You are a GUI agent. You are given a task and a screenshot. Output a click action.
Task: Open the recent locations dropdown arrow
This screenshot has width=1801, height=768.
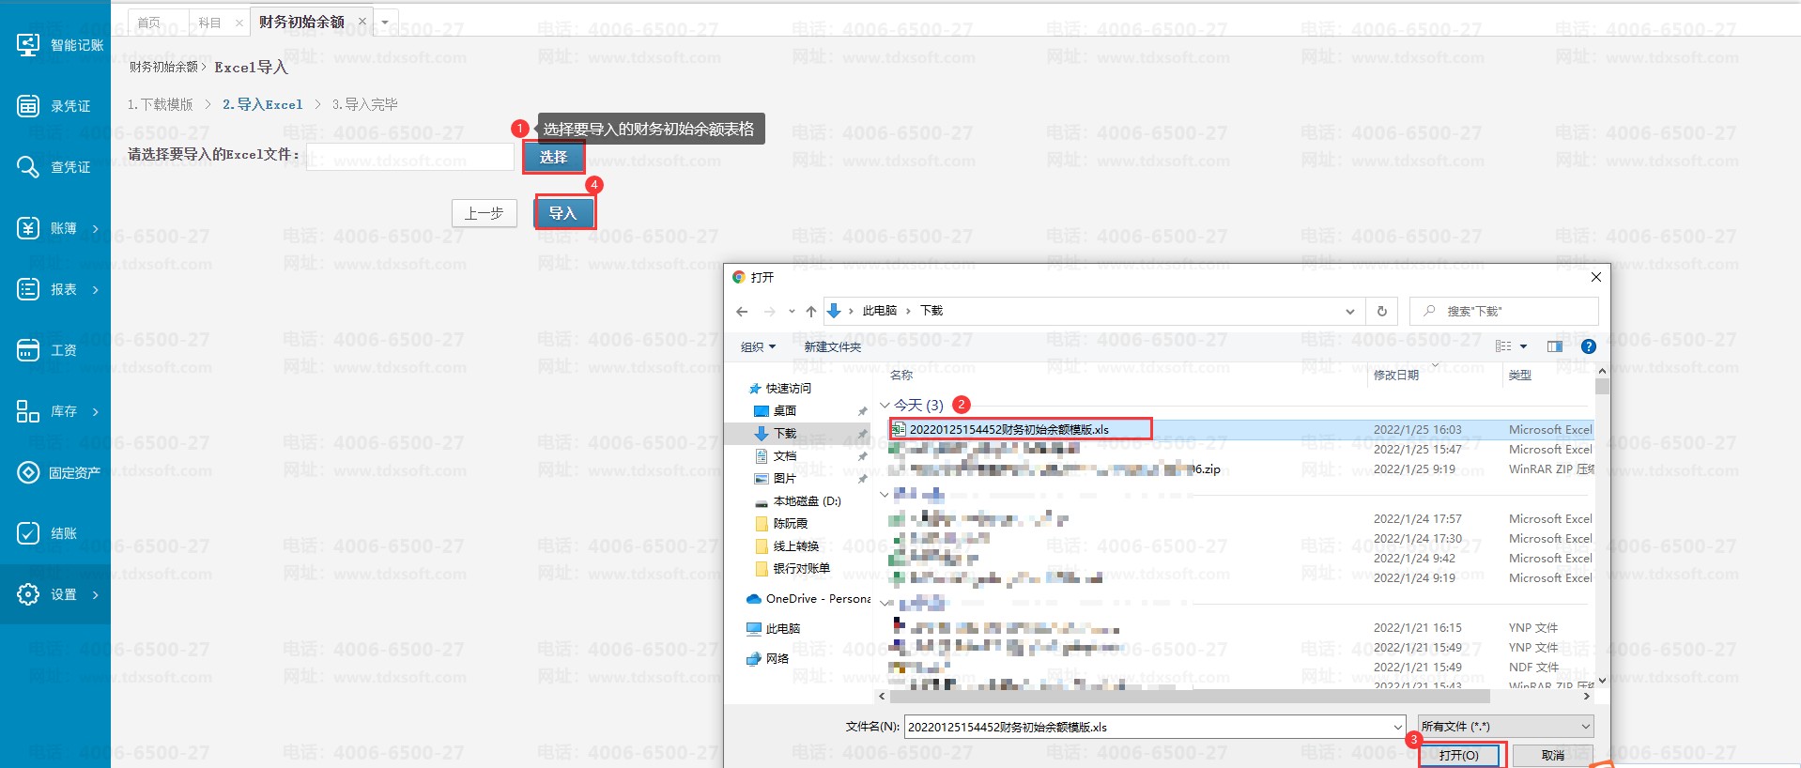point(792,311)
